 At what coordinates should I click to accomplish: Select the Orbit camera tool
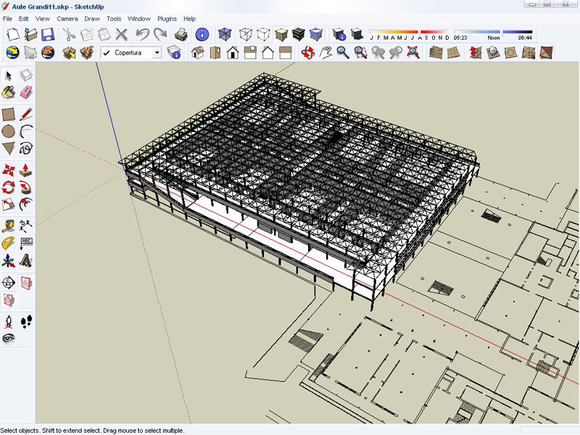(x=308, y=52)
